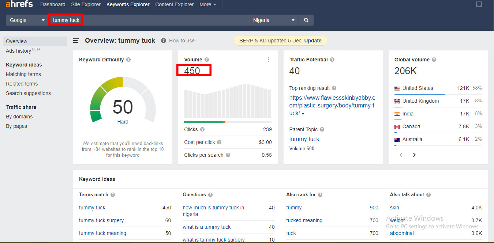494x243 pixels.
Task: Go to next Global volume countries page
Action: (x=414, y=155)
